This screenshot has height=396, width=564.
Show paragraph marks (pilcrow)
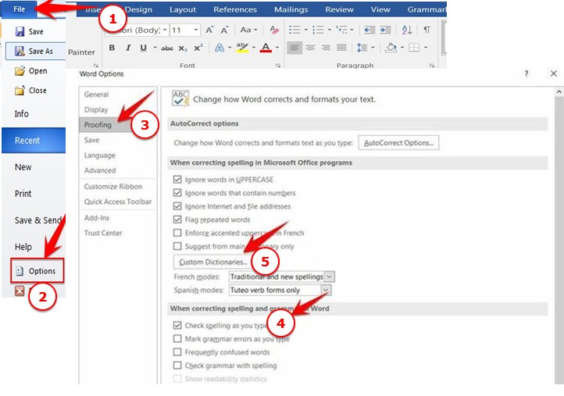tap(427, 30)
